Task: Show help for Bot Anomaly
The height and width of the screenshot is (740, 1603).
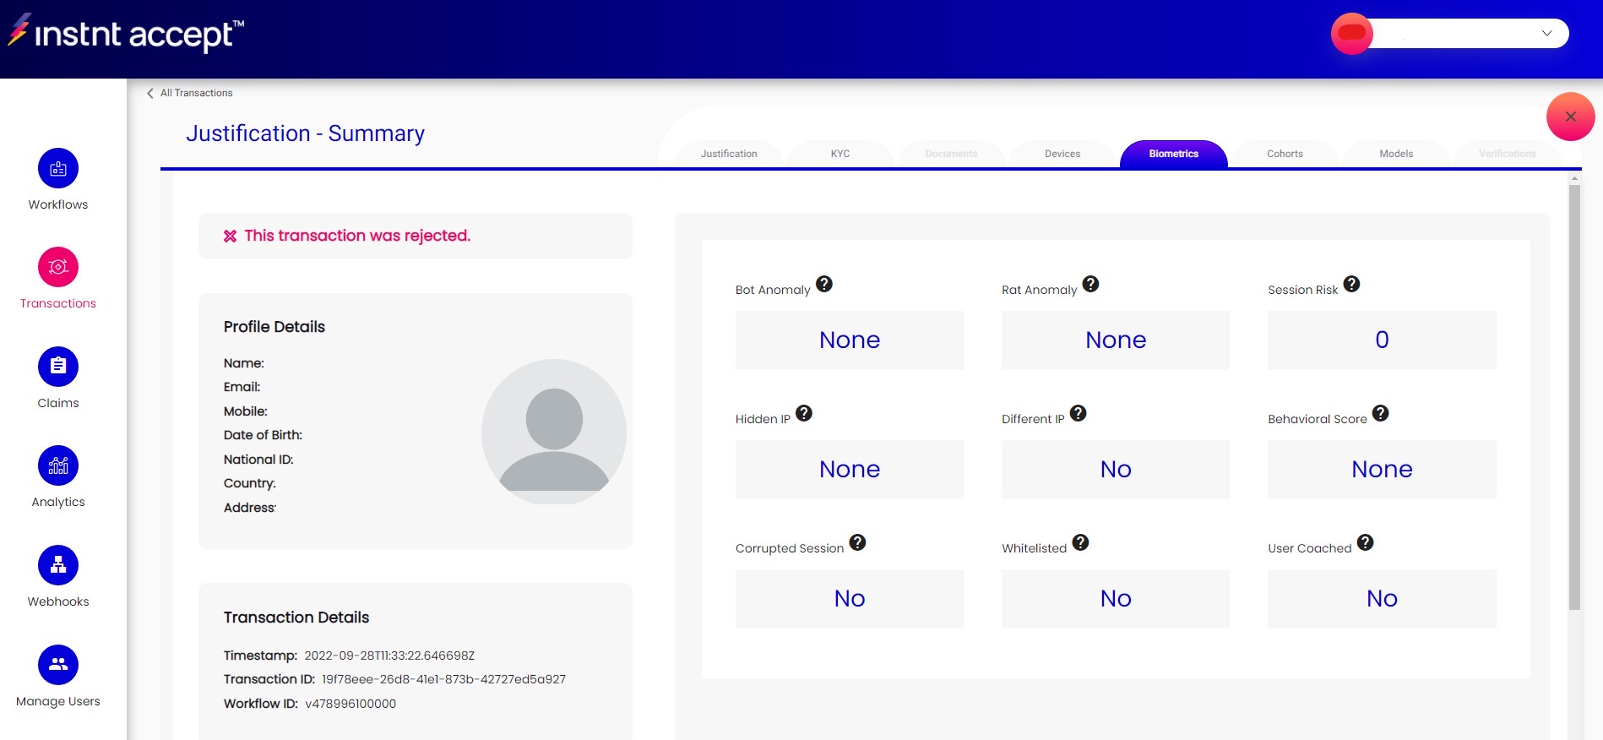Action: tap(824, 284)
